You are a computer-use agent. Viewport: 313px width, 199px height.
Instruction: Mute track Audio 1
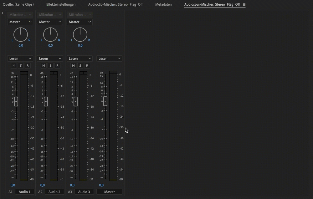(x=14, y=65)
